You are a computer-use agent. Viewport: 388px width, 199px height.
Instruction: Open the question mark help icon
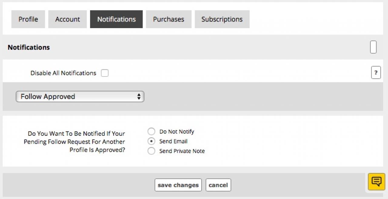pos(376,73)
